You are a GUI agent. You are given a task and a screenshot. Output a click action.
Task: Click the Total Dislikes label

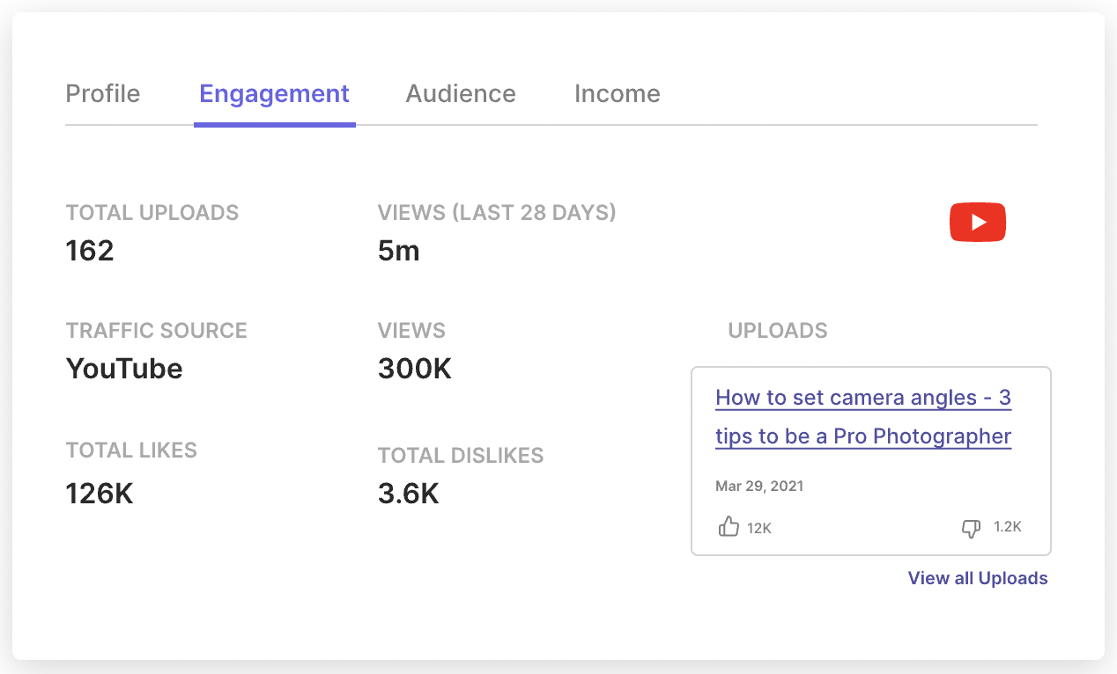pyautogui.click(x=461, y=456)
